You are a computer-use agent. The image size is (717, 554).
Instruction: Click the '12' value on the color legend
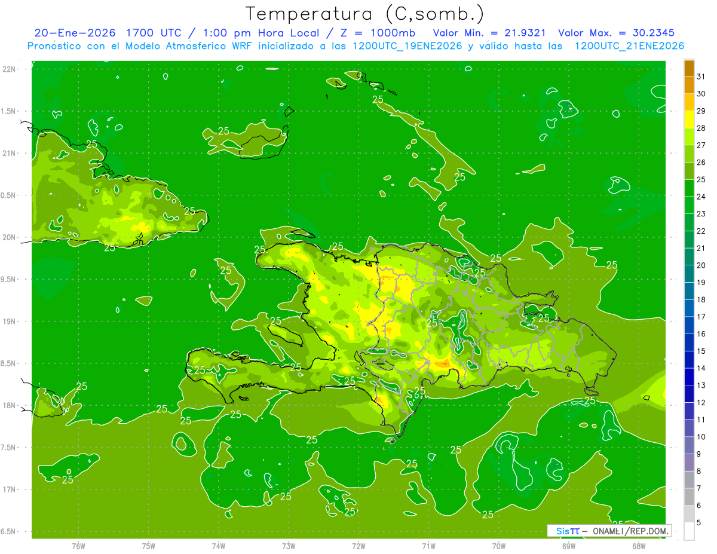701,403
